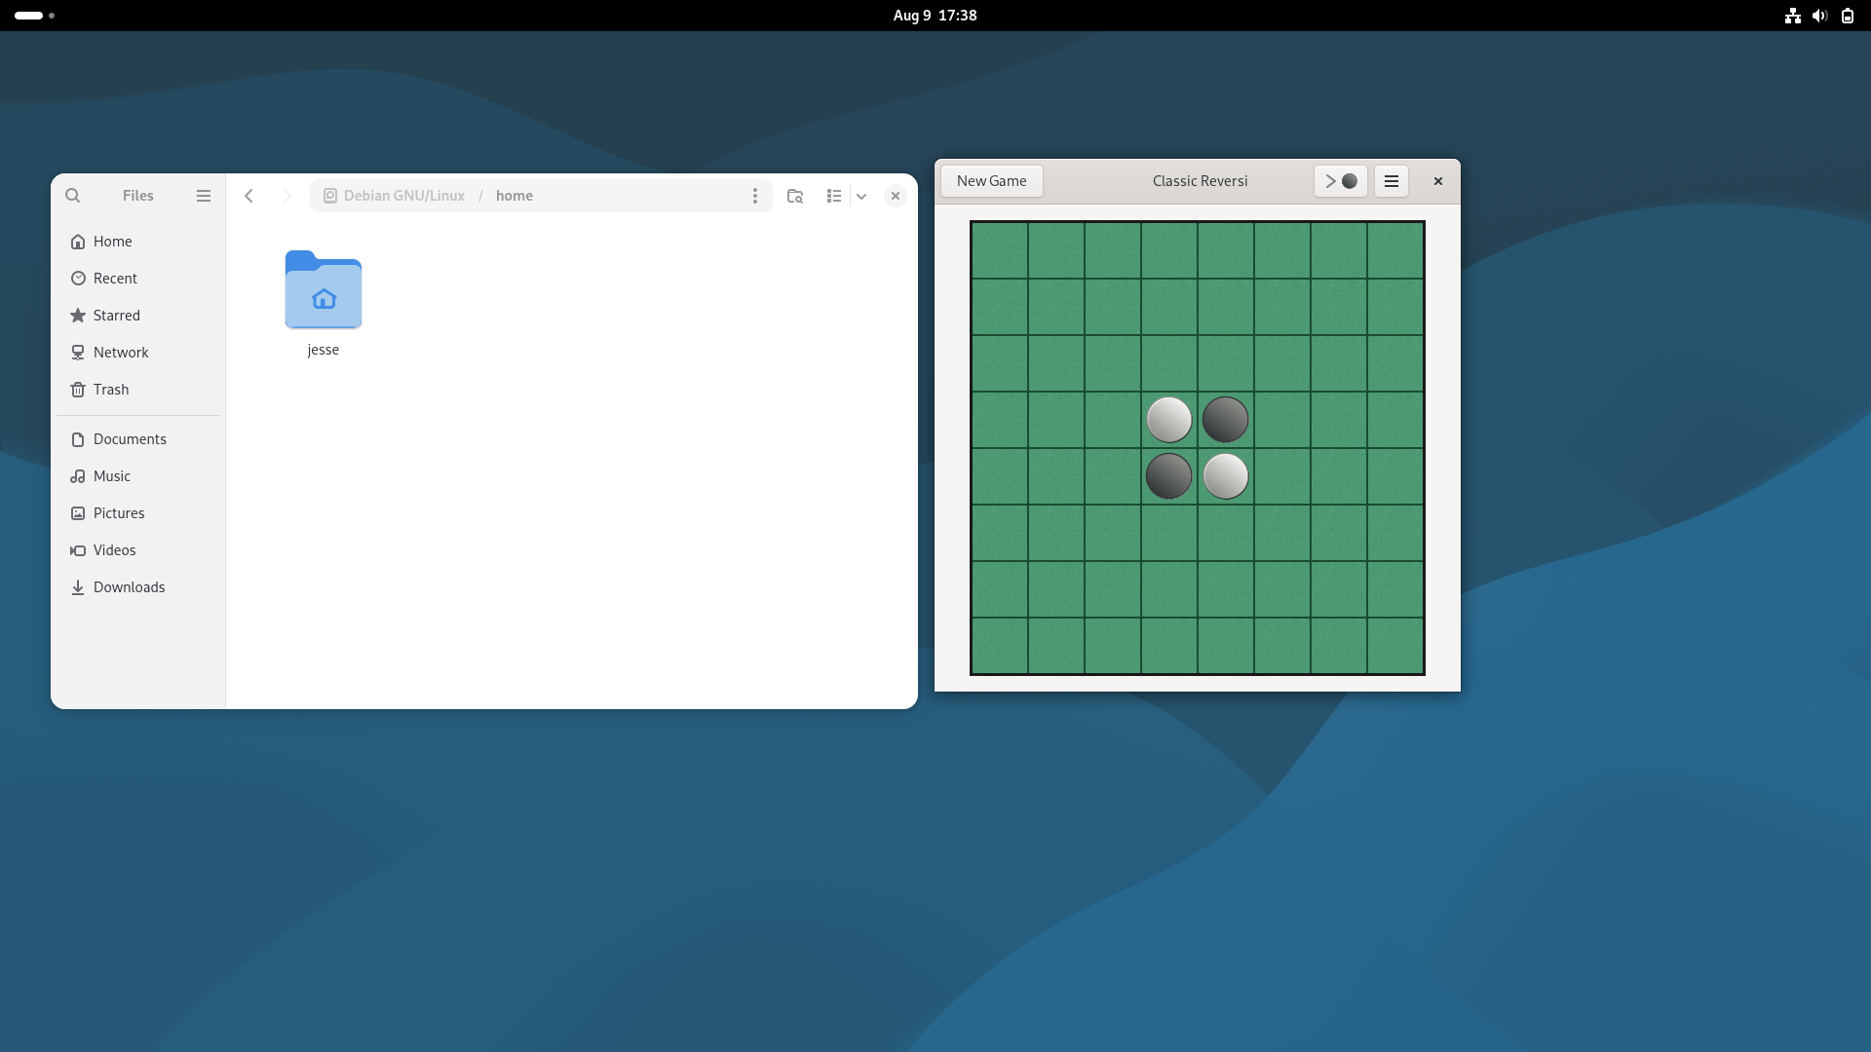Click the search-folder icon in Files toolbar
Image resolution: width=1871 pixels, height=1052 pixels.
coord(795,196)
